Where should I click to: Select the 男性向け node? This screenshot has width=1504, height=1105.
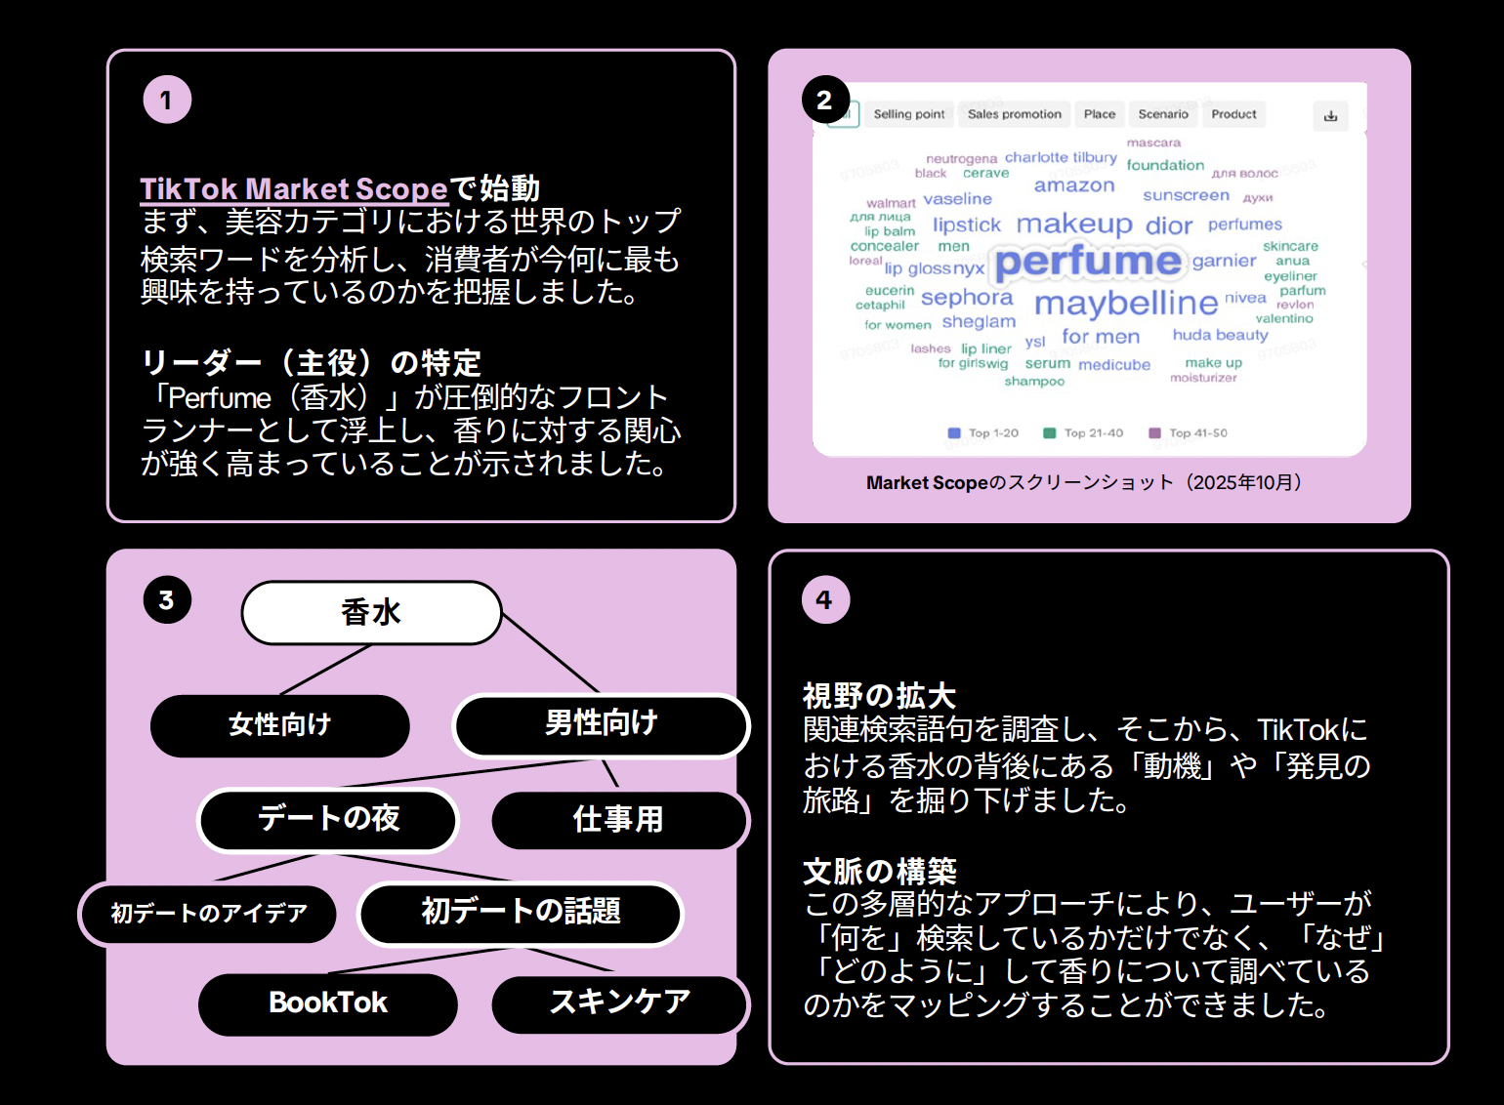(602, 724)
